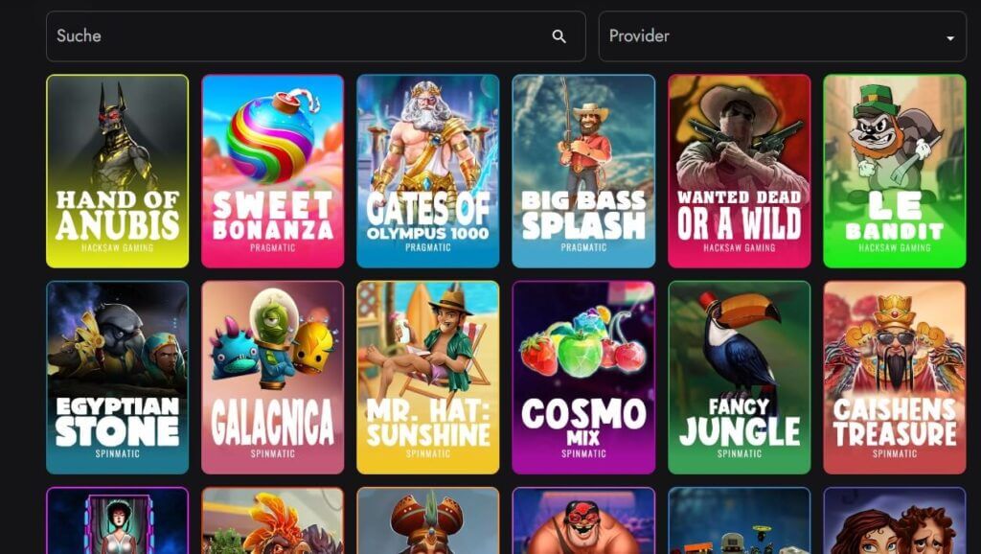The image size is (981, 554).
Task: Choose Wanted Dead or a Wild
Action: click(x=740, y=171)
